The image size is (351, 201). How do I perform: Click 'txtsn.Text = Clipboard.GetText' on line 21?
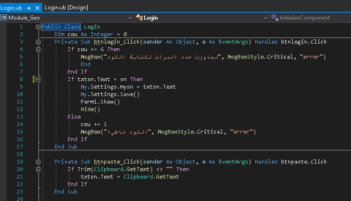130,177
